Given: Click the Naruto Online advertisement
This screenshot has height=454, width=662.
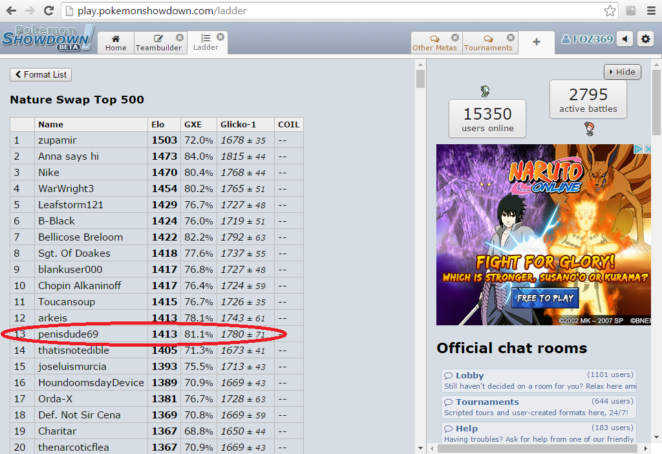Looking at the screenshot, I should (543, 234).
